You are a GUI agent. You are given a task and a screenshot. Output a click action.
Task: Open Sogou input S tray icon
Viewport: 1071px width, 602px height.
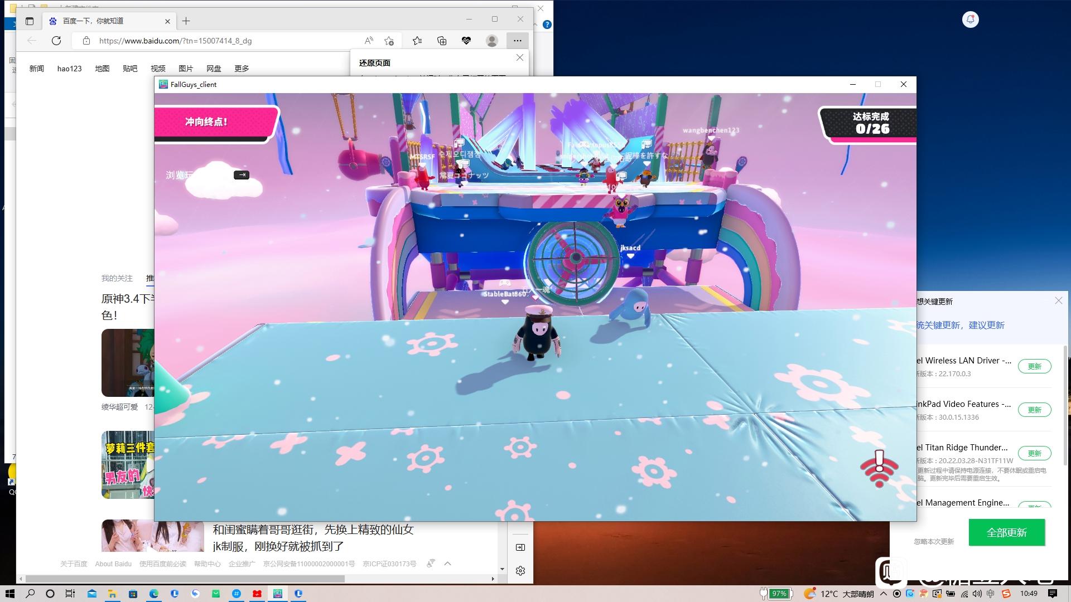point(1007,594)
